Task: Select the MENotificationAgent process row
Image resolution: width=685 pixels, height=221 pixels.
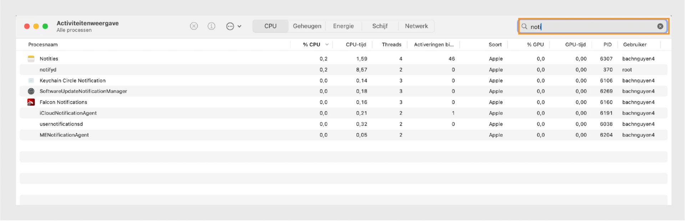Action: pos(344,135)
